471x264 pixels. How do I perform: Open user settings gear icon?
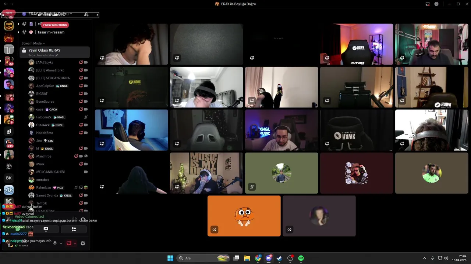[x=83, y=243]
